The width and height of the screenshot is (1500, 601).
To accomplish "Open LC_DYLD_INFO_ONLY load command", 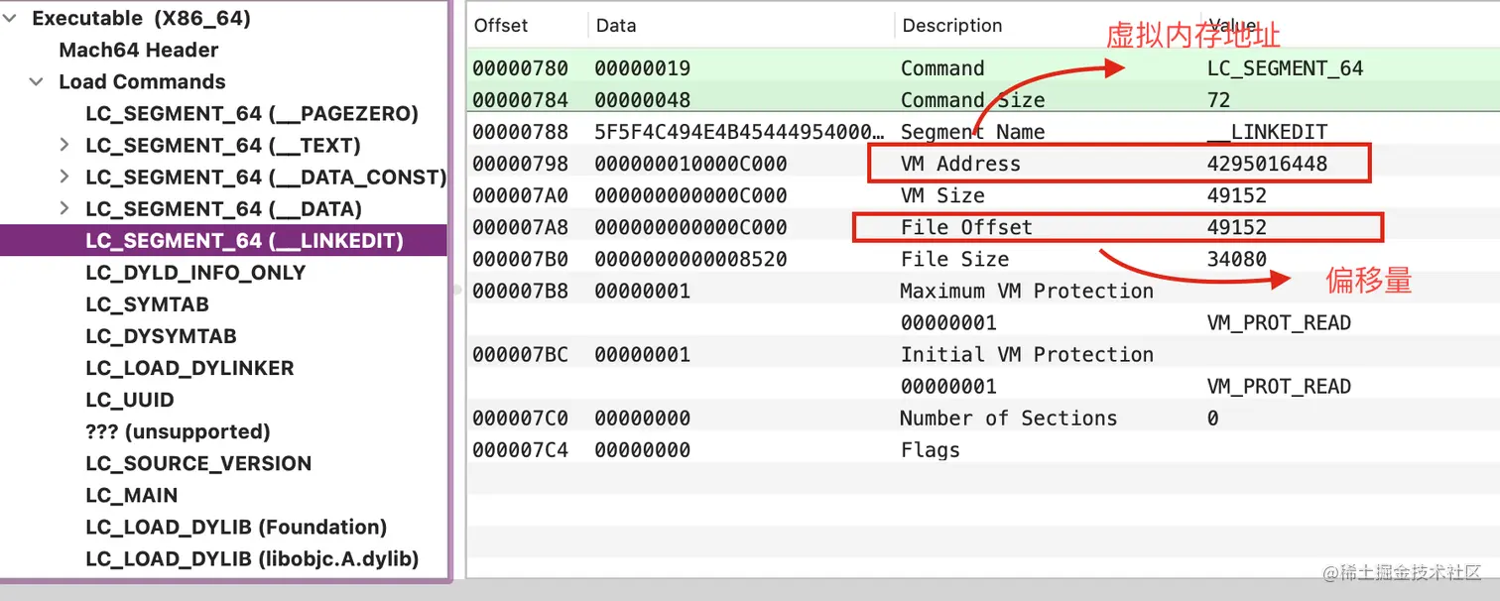I will click(195, 272).
